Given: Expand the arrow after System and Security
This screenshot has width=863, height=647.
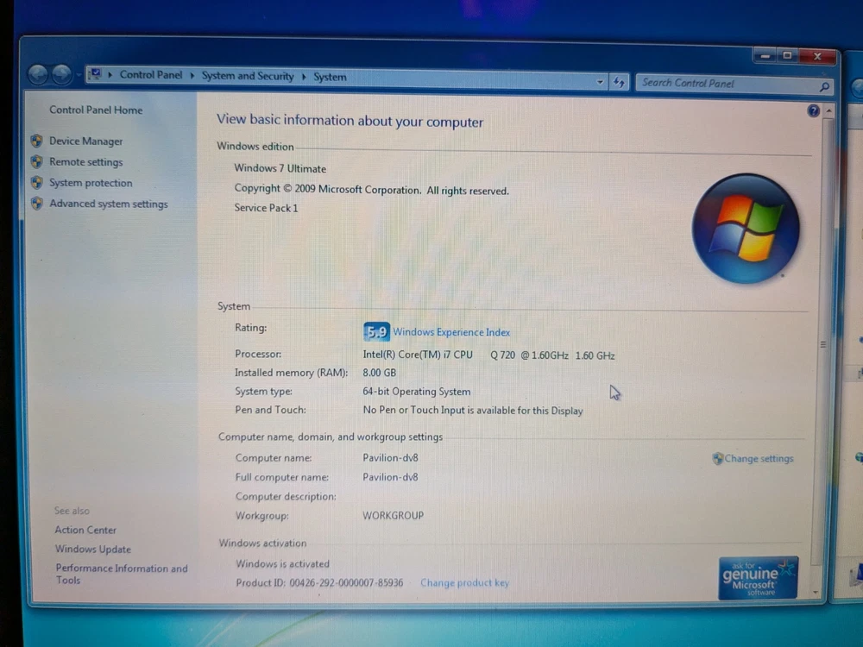Looking at the screenshot, I should coord(304,77).
